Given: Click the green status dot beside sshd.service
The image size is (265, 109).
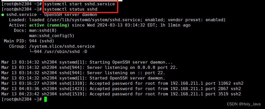Looking at the screenshot, I should 3,14.
